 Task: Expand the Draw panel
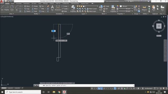tap(12, 14)
